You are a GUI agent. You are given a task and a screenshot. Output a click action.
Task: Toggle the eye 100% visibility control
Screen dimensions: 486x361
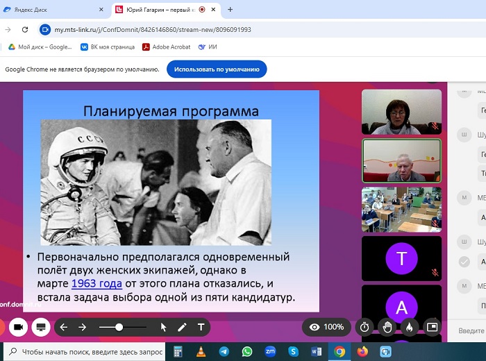[x=327, y=327]
